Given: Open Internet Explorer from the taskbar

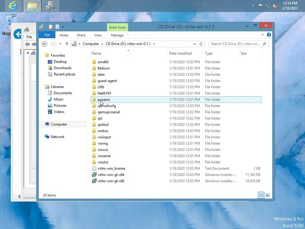Looking at the screenshot, I should [x=13, y=6].
